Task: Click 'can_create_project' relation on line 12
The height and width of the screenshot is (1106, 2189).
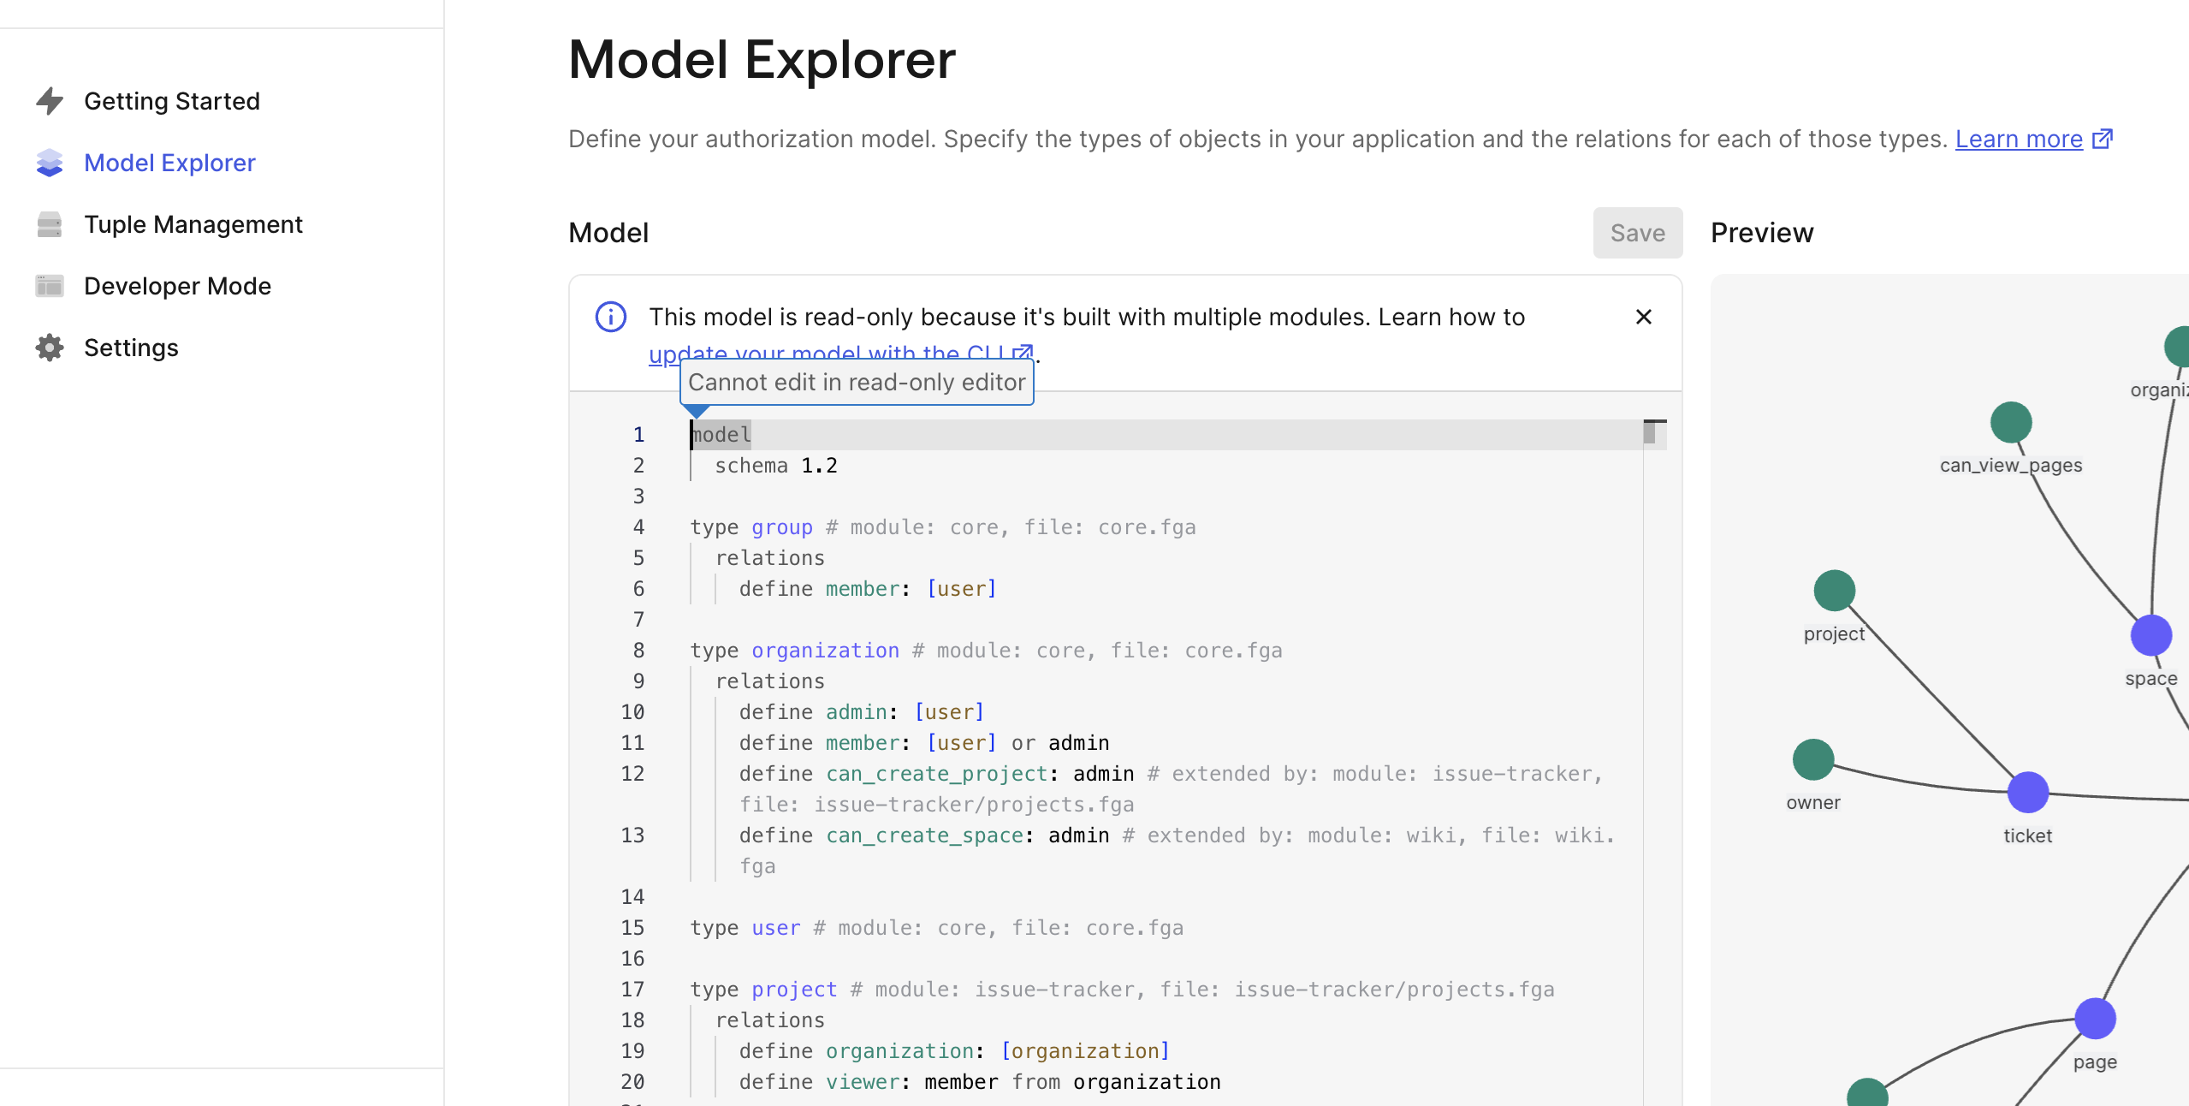Action: click(x=936, y=774)
